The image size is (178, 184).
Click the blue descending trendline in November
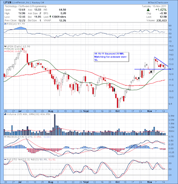tap(161, 62)
